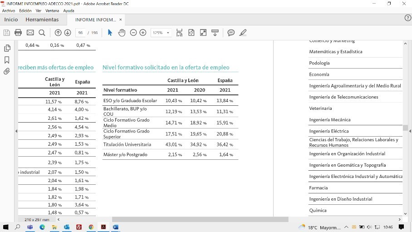Image resolution: width=412 pixels, height=232 pixels.
Task: Expand the left navigation pane arrow
Action: pyautogui.click(x=16, y=131)
